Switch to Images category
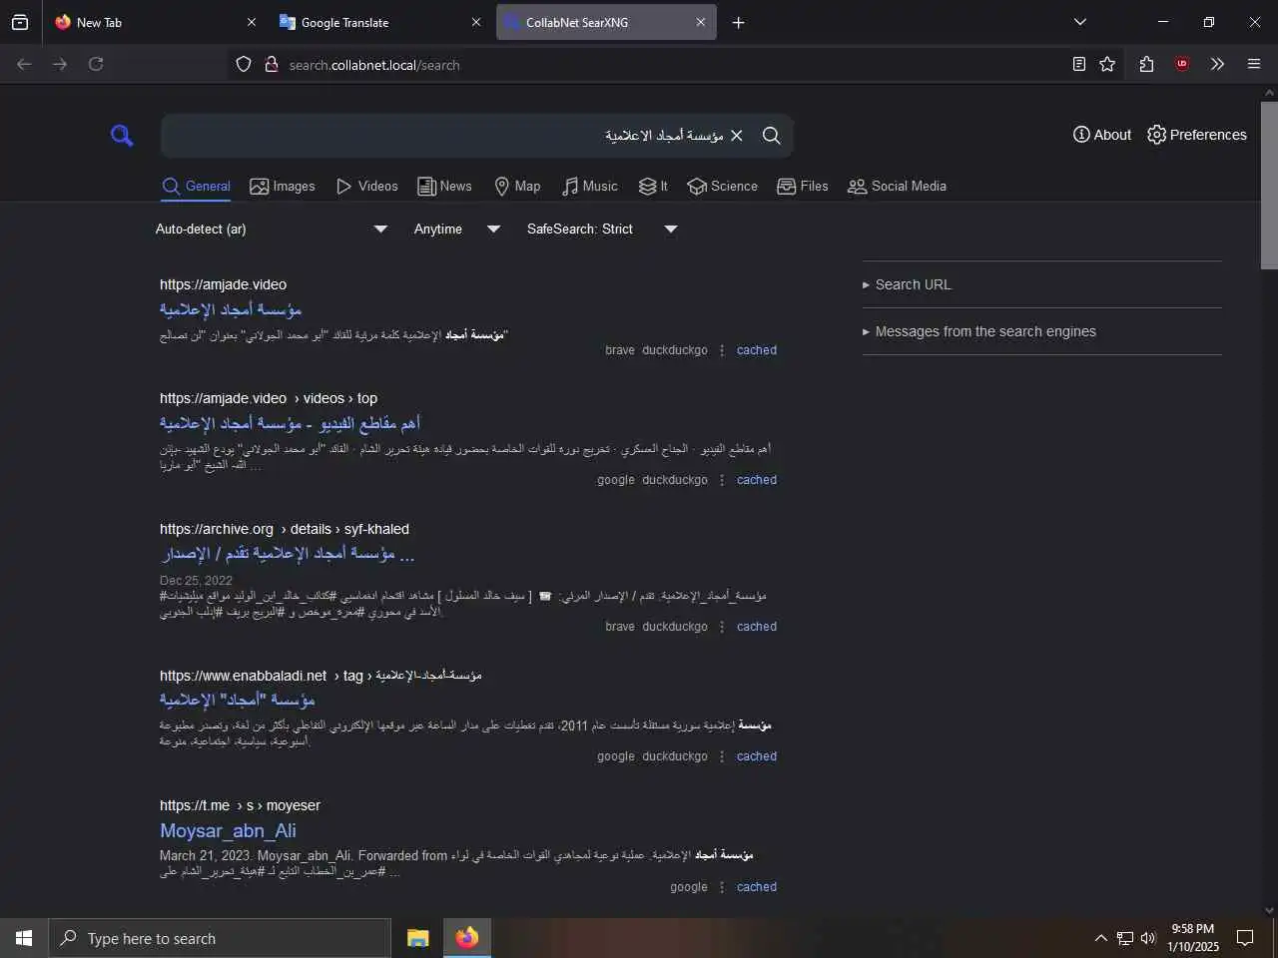The image size is (1278, 958). (x=283, y=187)
